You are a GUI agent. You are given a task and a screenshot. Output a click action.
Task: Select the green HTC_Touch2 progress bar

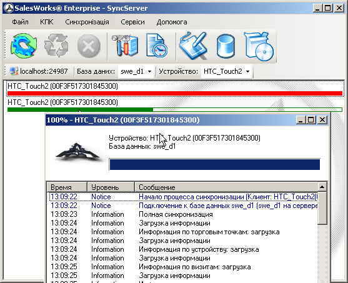tap(175, 109)
